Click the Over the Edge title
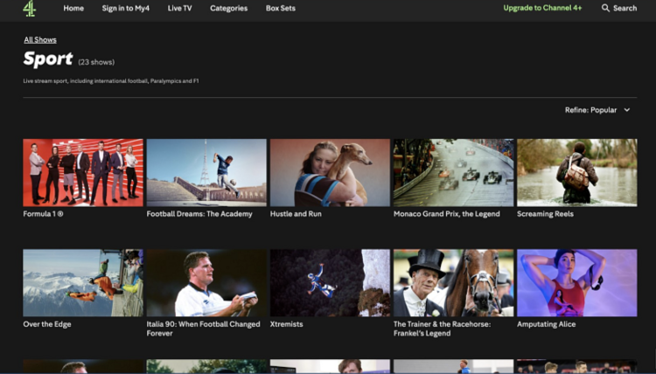Screen dimensions: 656x374 point(47,324)
